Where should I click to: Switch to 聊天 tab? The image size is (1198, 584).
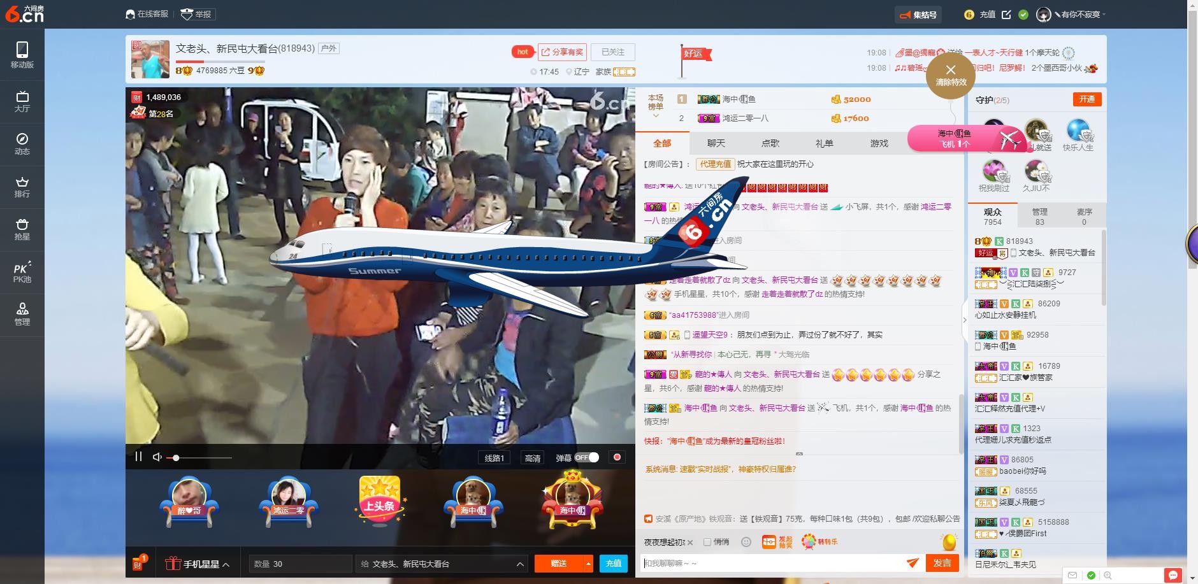point(716,143)
